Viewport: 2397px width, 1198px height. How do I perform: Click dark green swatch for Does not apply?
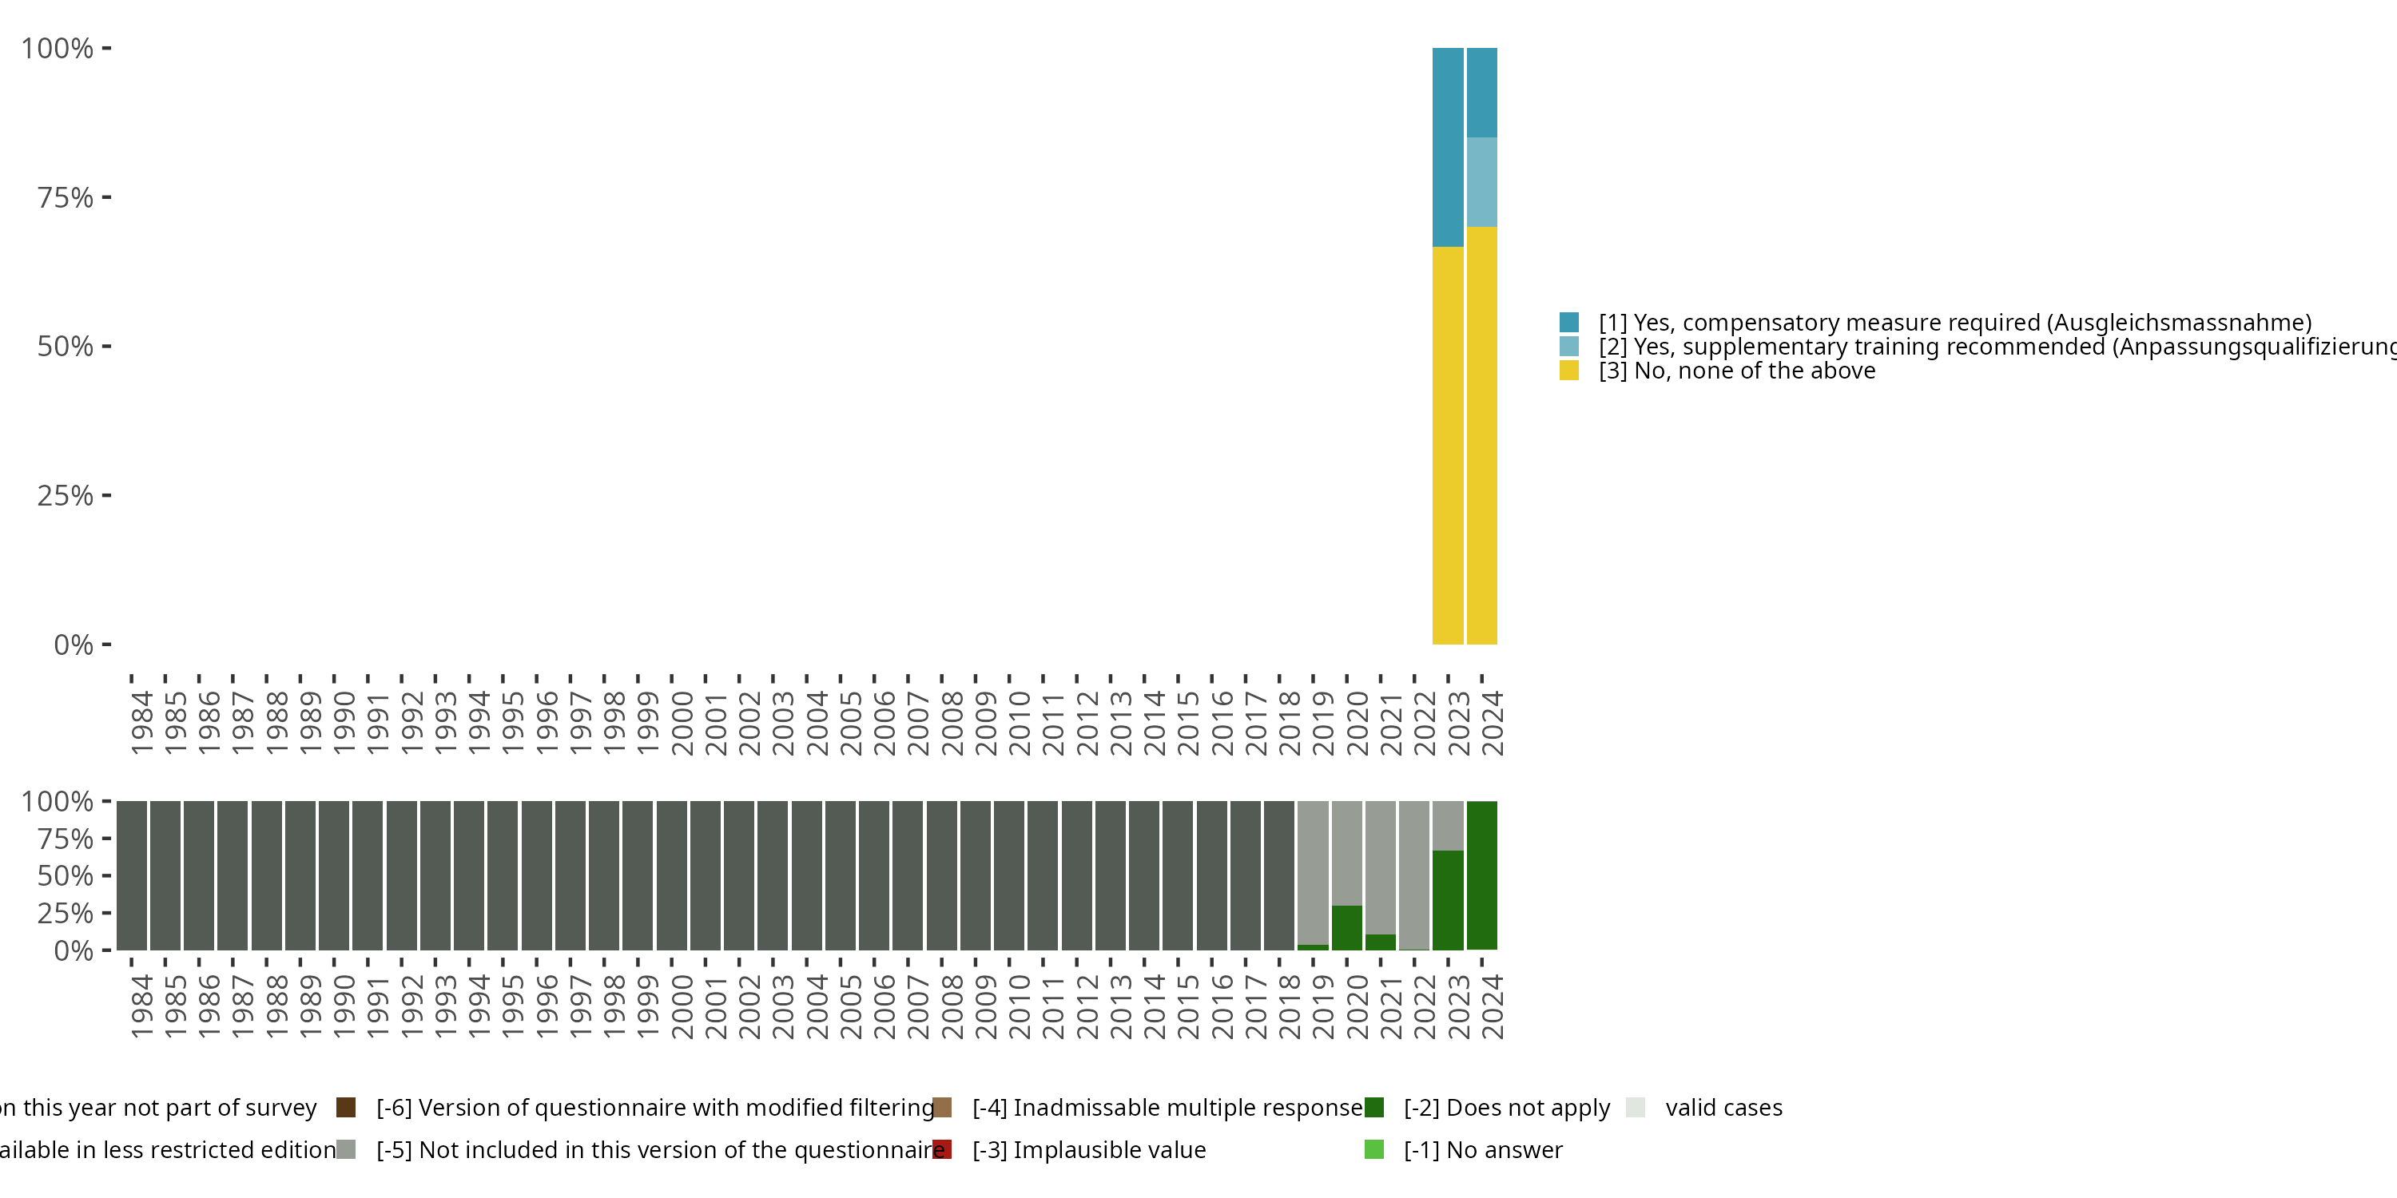click(x=1373, y=1108)
